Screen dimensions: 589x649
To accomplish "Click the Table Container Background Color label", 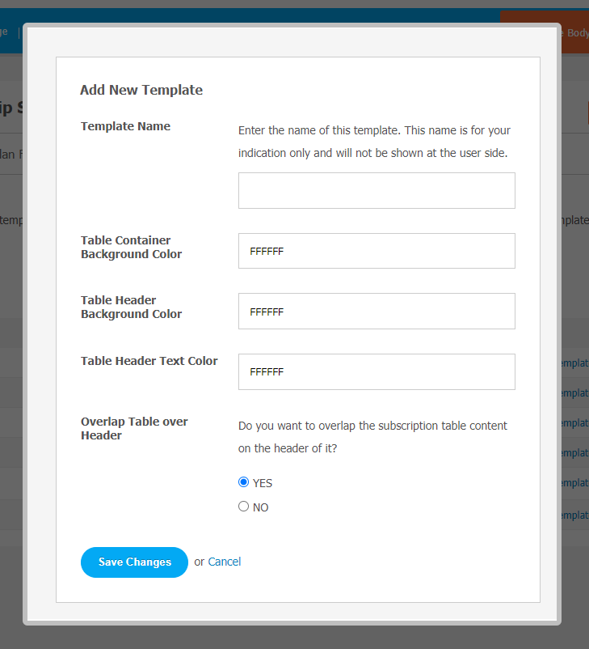I will point(131,247).
